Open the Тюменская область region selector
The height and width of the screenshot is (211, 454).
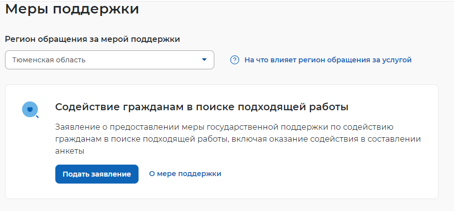point(109,60)
